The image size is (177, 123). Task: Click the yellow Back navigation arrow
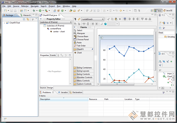coord(121,11)
